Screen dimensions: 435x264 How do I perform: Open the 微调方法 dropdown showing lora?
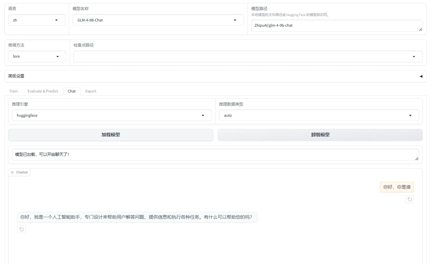(37, 56)
